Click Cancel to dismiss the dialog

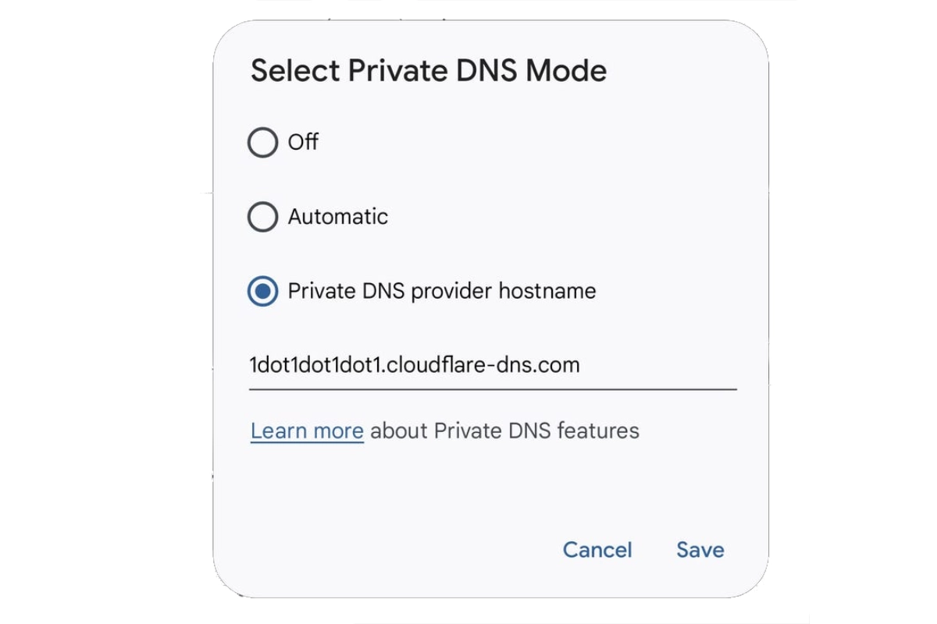pos(597,550)
